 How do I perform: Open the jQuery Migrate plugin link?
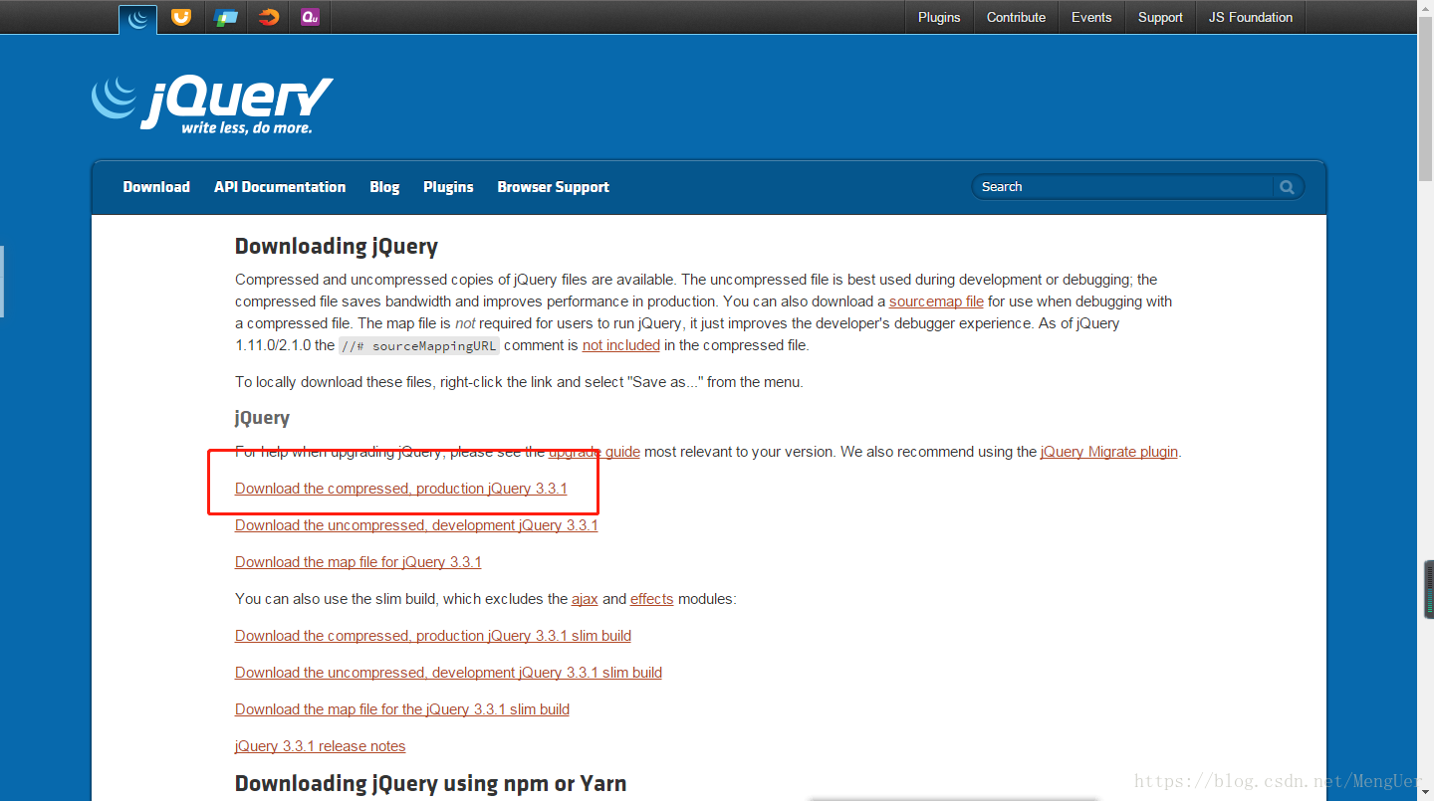(1109, 452)
